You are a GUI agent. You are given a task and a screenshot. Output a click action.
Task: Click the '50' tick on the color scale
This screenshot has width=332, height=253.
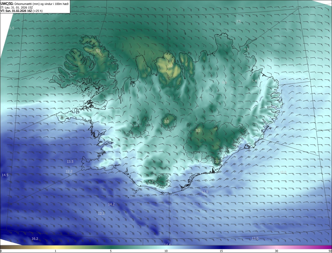pyautogui.click(x=330, y=251)
